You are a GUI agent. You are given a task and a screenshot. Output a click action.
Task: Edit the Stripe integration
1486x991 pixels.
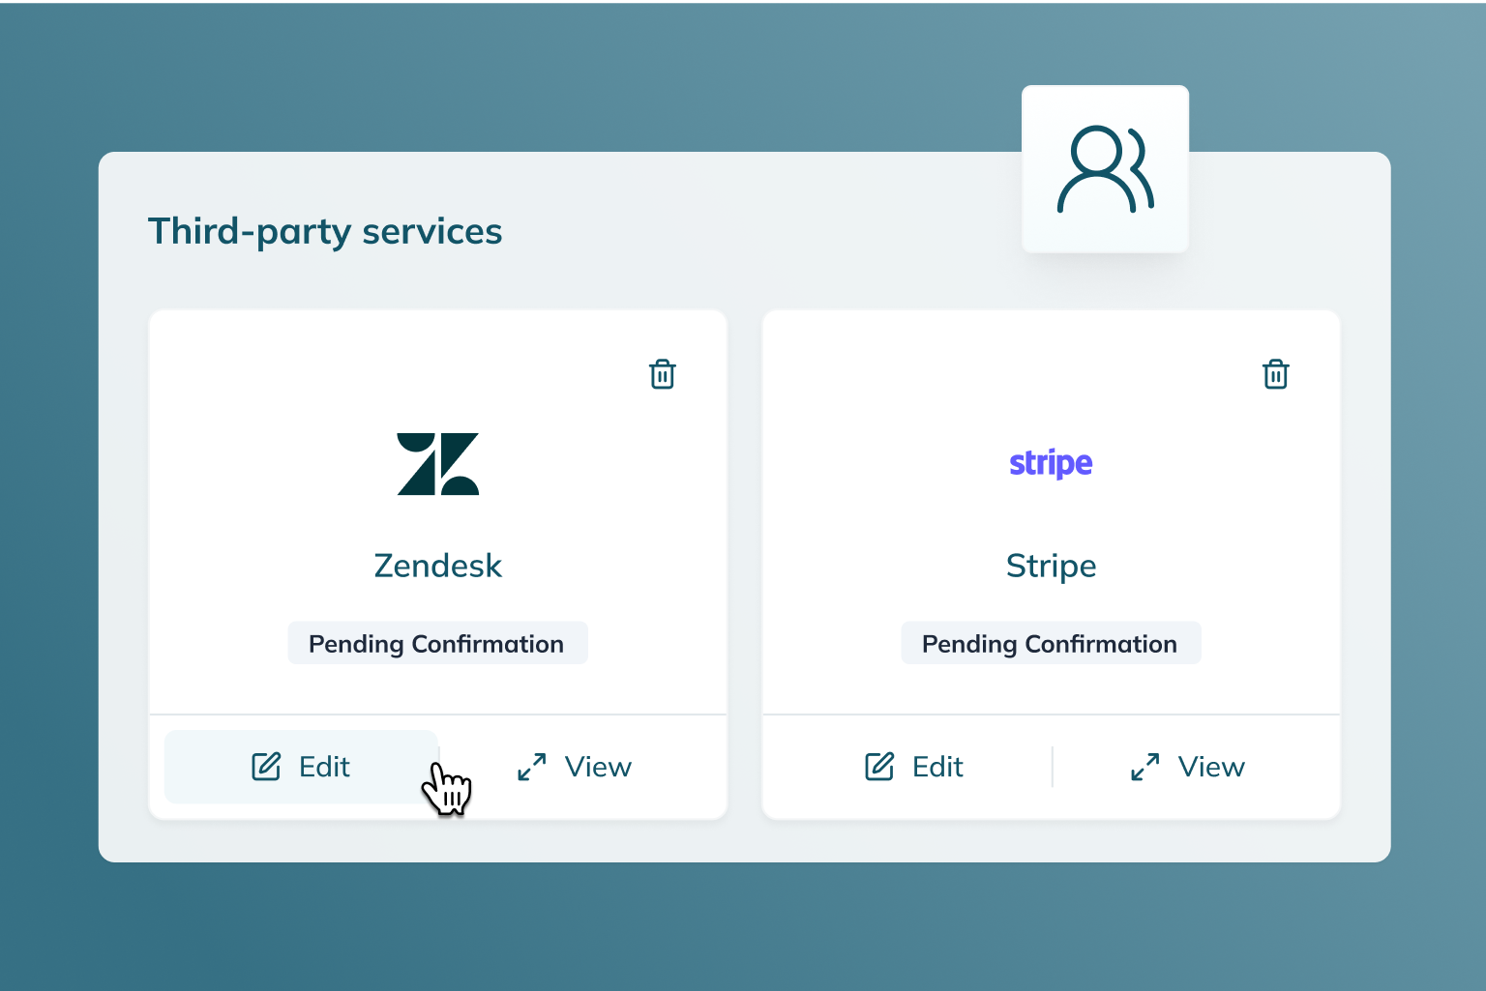[x=914, y=767]
